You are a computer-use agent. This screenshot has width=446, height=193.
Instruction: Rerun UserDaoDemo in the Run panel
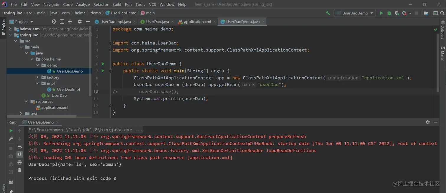11,131
